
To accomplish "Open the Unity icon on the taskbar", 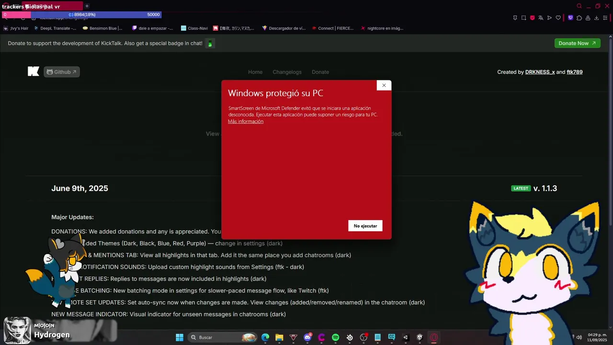I will [406, 337].
